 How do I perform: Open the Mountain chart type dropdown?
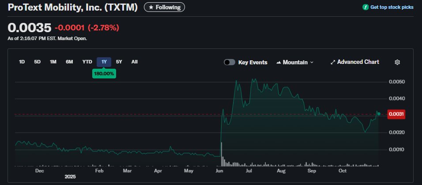pyautogui.click(x=295, y=62)
